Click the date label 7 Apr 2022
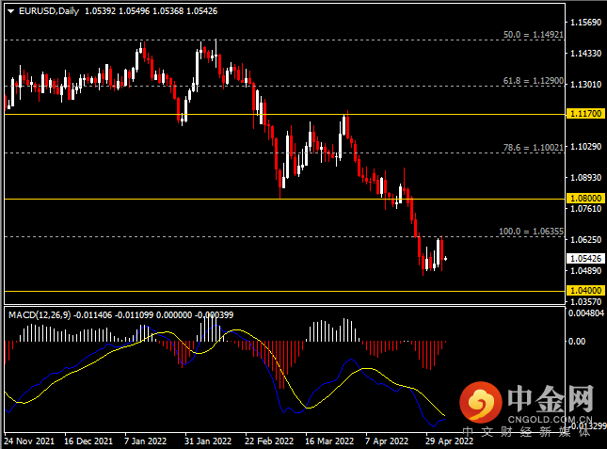This screenshot has height=449, width=607. (x=387, y=441)
